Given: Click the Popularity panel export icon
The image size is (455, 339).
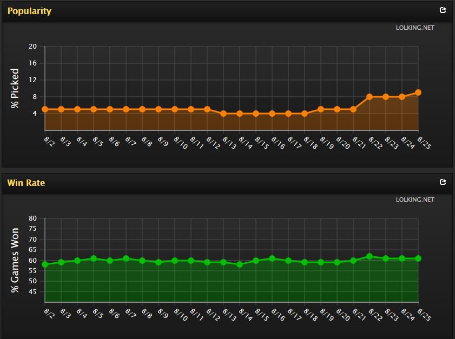Looking at the screenshot, I should [443, 10].
